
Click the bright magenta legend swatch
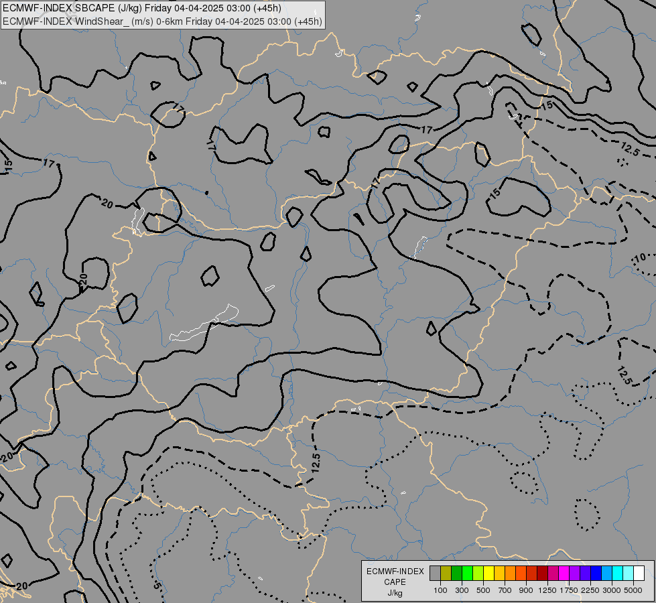(564, 573)
